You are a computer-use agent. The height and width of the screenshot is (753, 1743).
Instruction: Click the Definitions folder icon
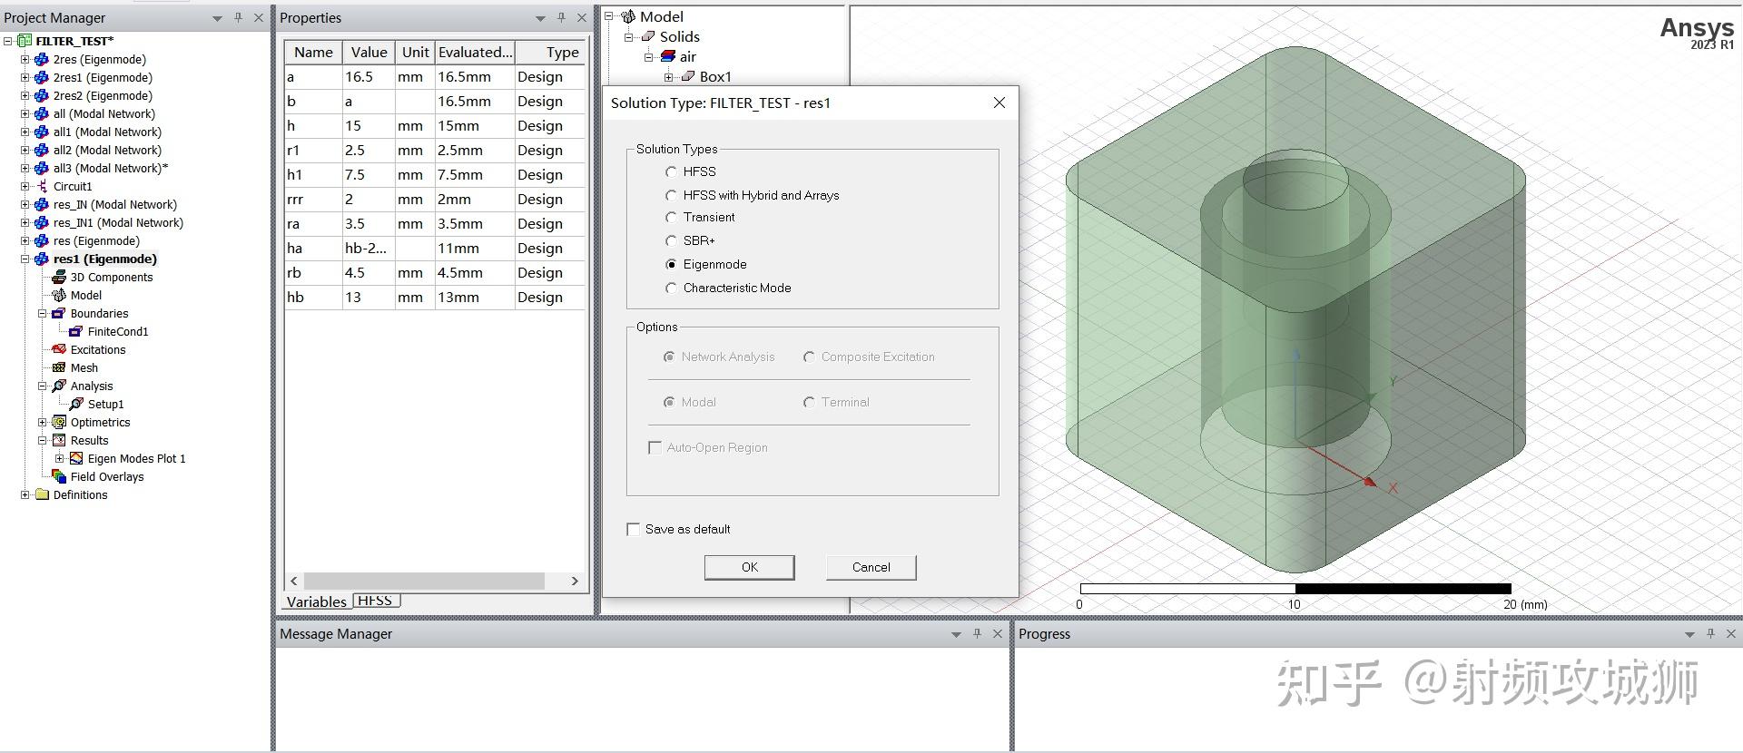pyautogui.click(x=41, y=494)
